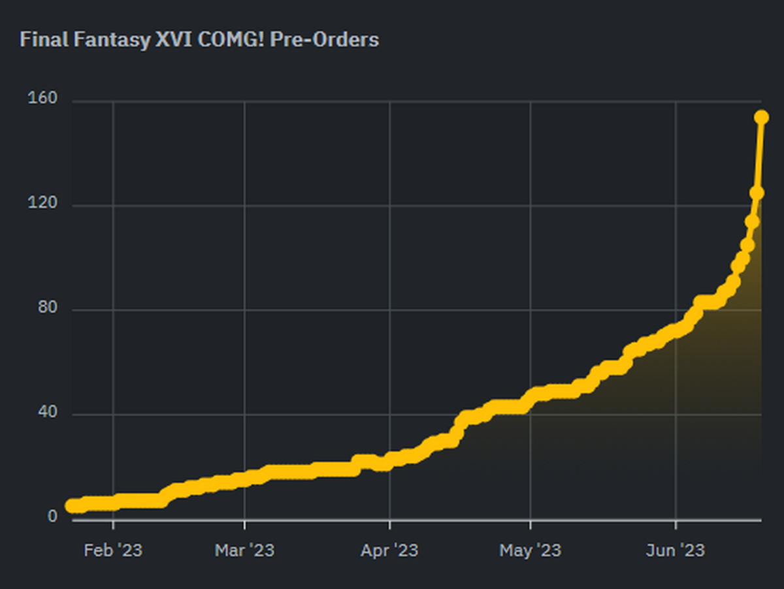
Task: Click the 160 y-axis label
Action: 42,99
